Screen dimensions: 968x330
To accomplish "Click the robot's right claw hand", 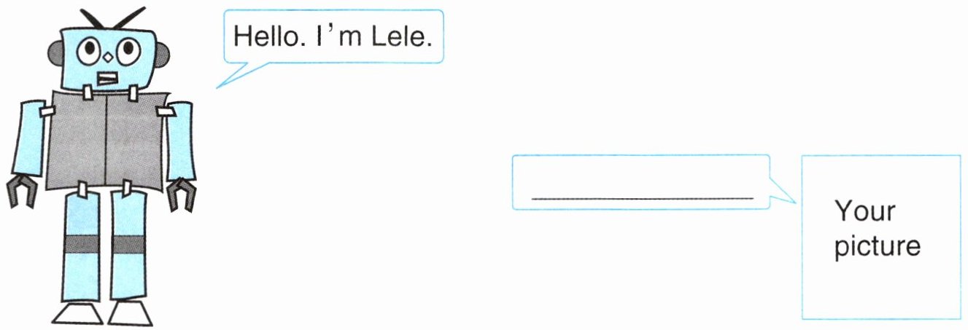I will (182, 192).
